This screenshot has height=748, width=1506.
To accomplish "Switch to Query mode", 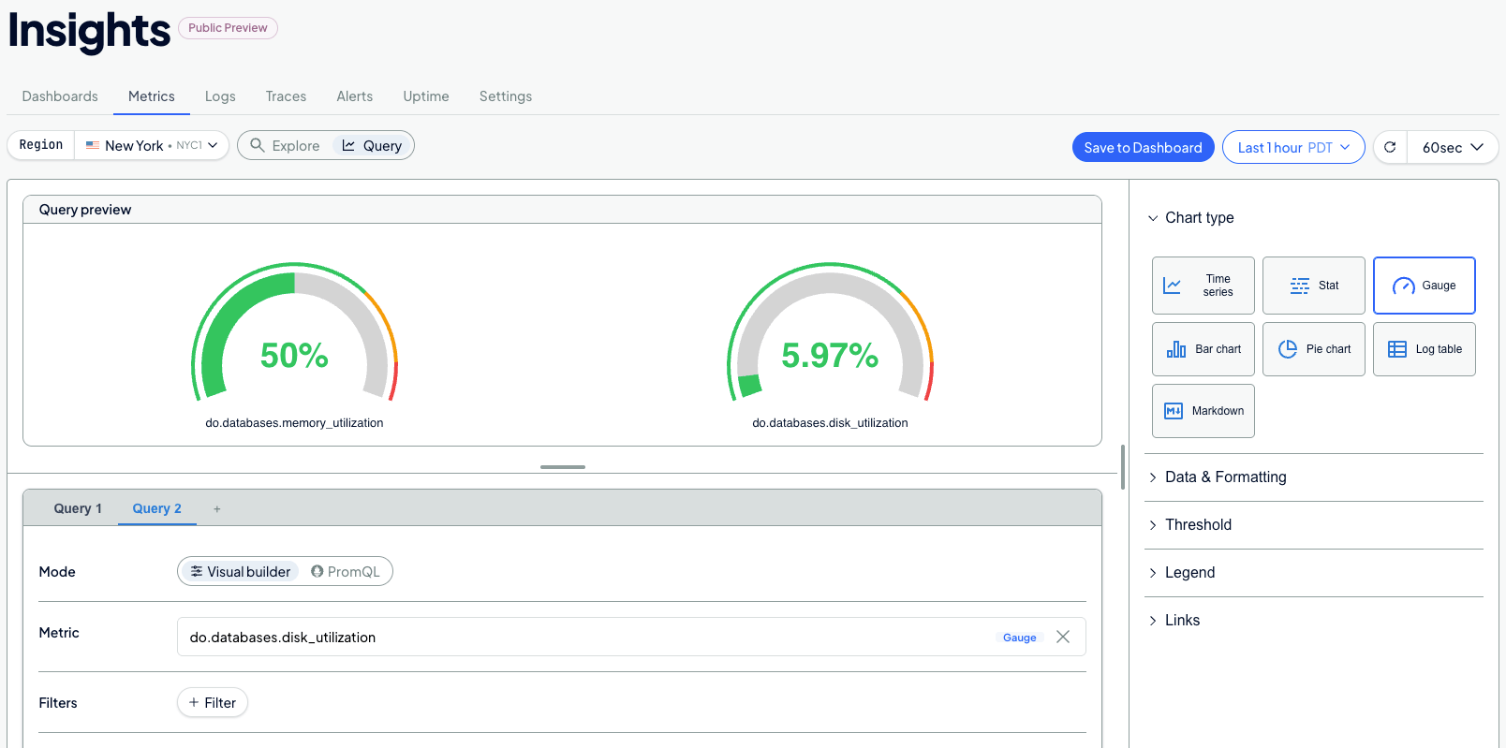I will click(x=372, y=146).
